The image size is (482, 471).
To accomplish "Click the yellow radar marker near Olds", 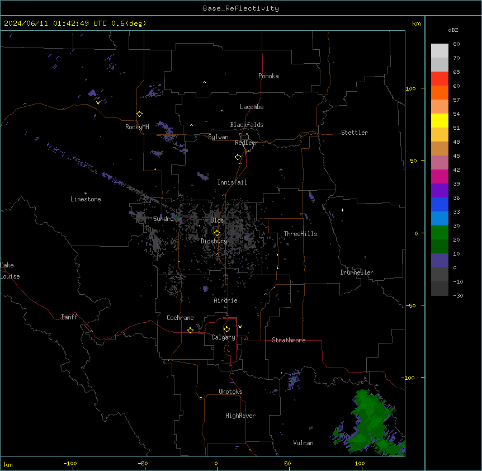I will click(x=217, y=233).
